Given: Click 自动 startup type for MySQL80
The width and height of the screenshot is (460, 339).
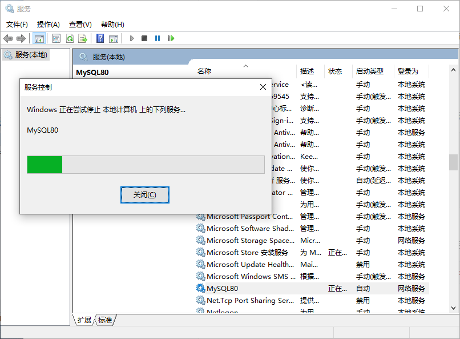Looking at the screenshot, I should 363,289.
